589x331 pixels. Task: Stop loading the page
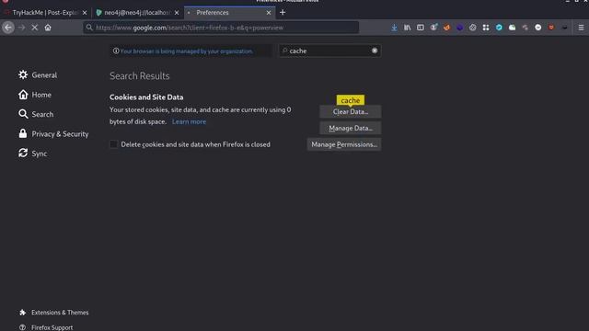[x=35, y=28]
